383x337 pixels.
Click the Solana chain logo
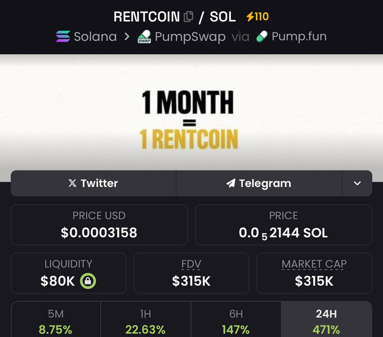63,37
